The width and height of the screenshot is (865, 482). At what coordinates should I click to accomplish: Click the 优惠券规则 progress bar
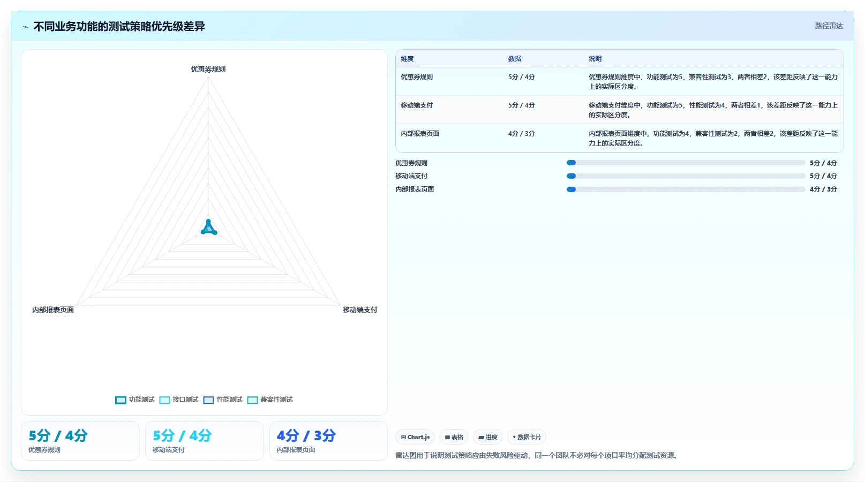point(686,163)
